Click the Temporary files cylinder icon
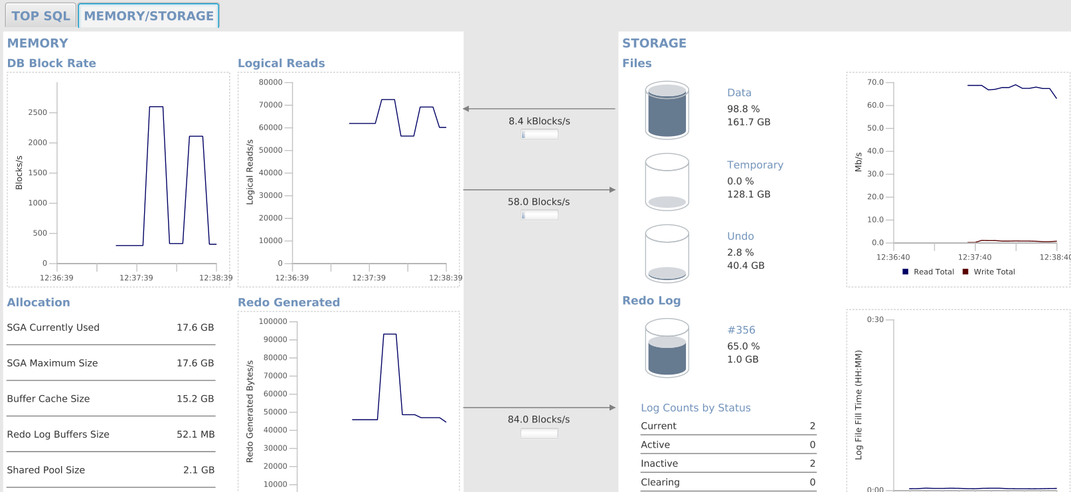This screenshot has height=492, width=1071. [667, 182]
